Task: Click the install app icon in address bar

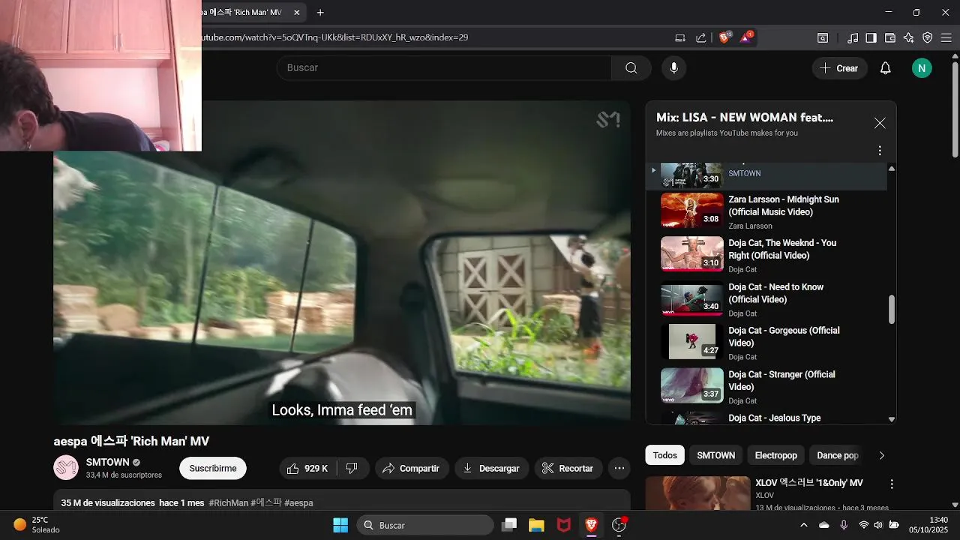Action: pos(680,37)
